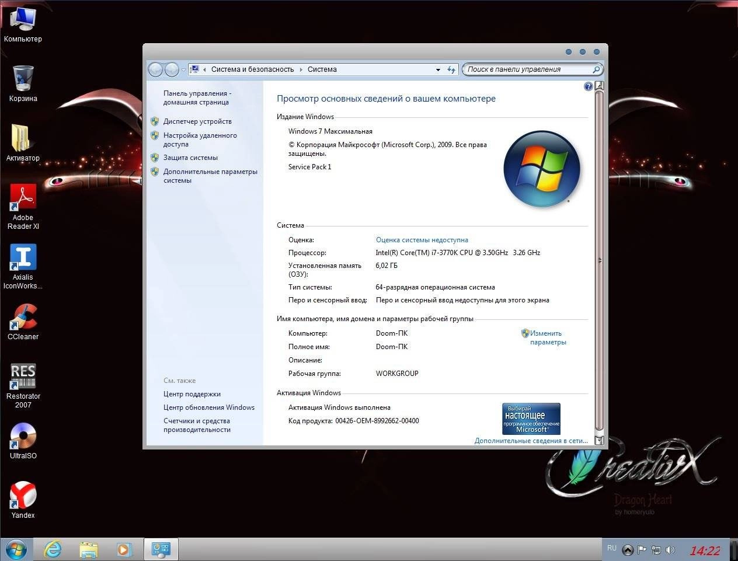Select the 64-разрядная операционная система text
738x561 pixels.
pyautogui.click(x=436, y=287)
